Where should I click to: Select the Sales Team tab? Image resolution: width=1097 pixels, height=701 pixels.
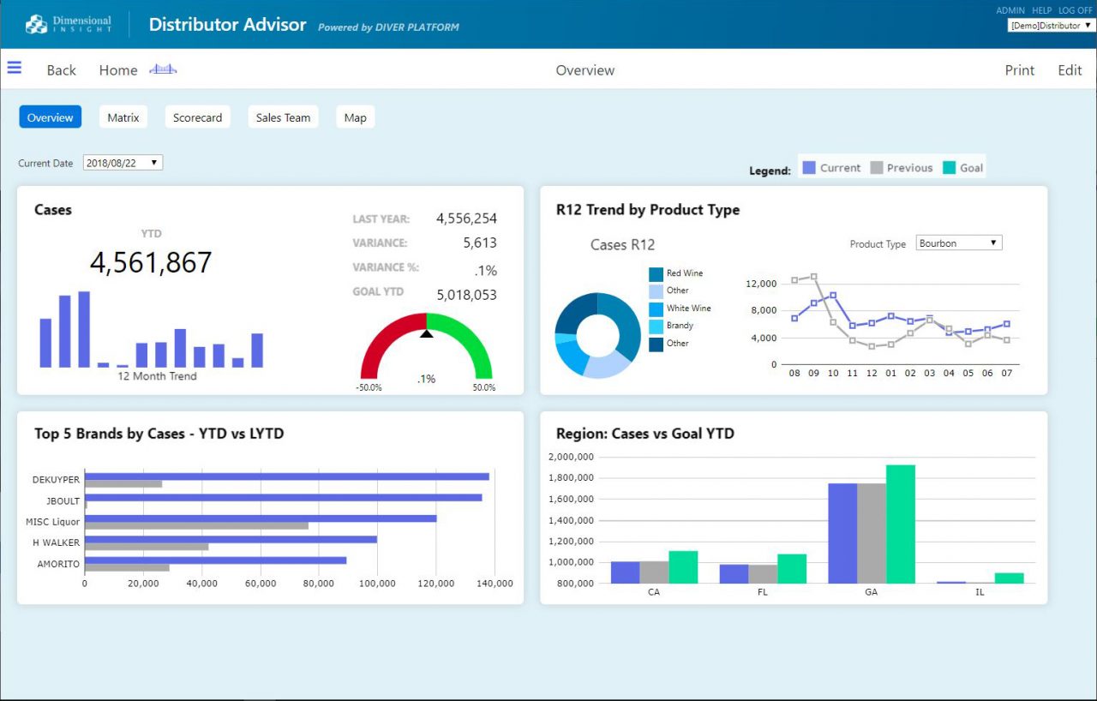pyautogui.click(x=283, y=117)
